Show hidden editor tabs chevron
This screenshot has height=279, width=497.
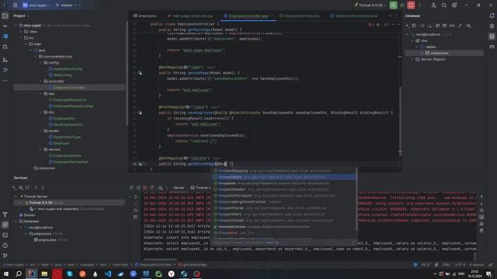pyautogui.click(x=390, y=15)
